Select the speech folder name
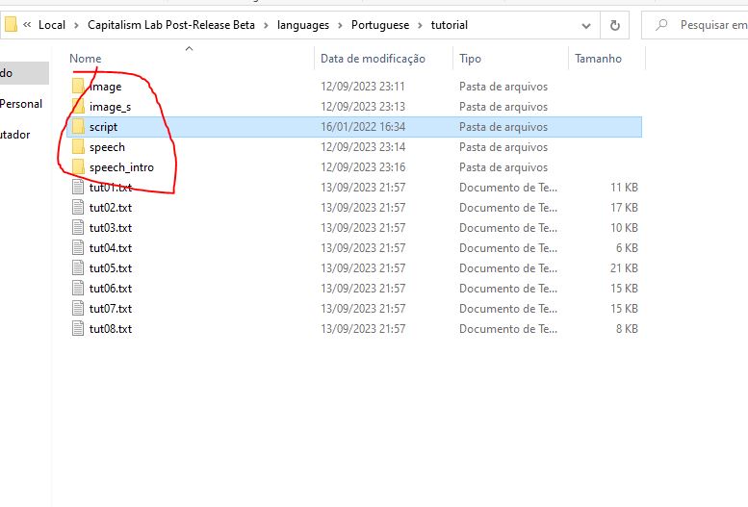The width and height of the screenshot is (748, 507). (107, 147)
